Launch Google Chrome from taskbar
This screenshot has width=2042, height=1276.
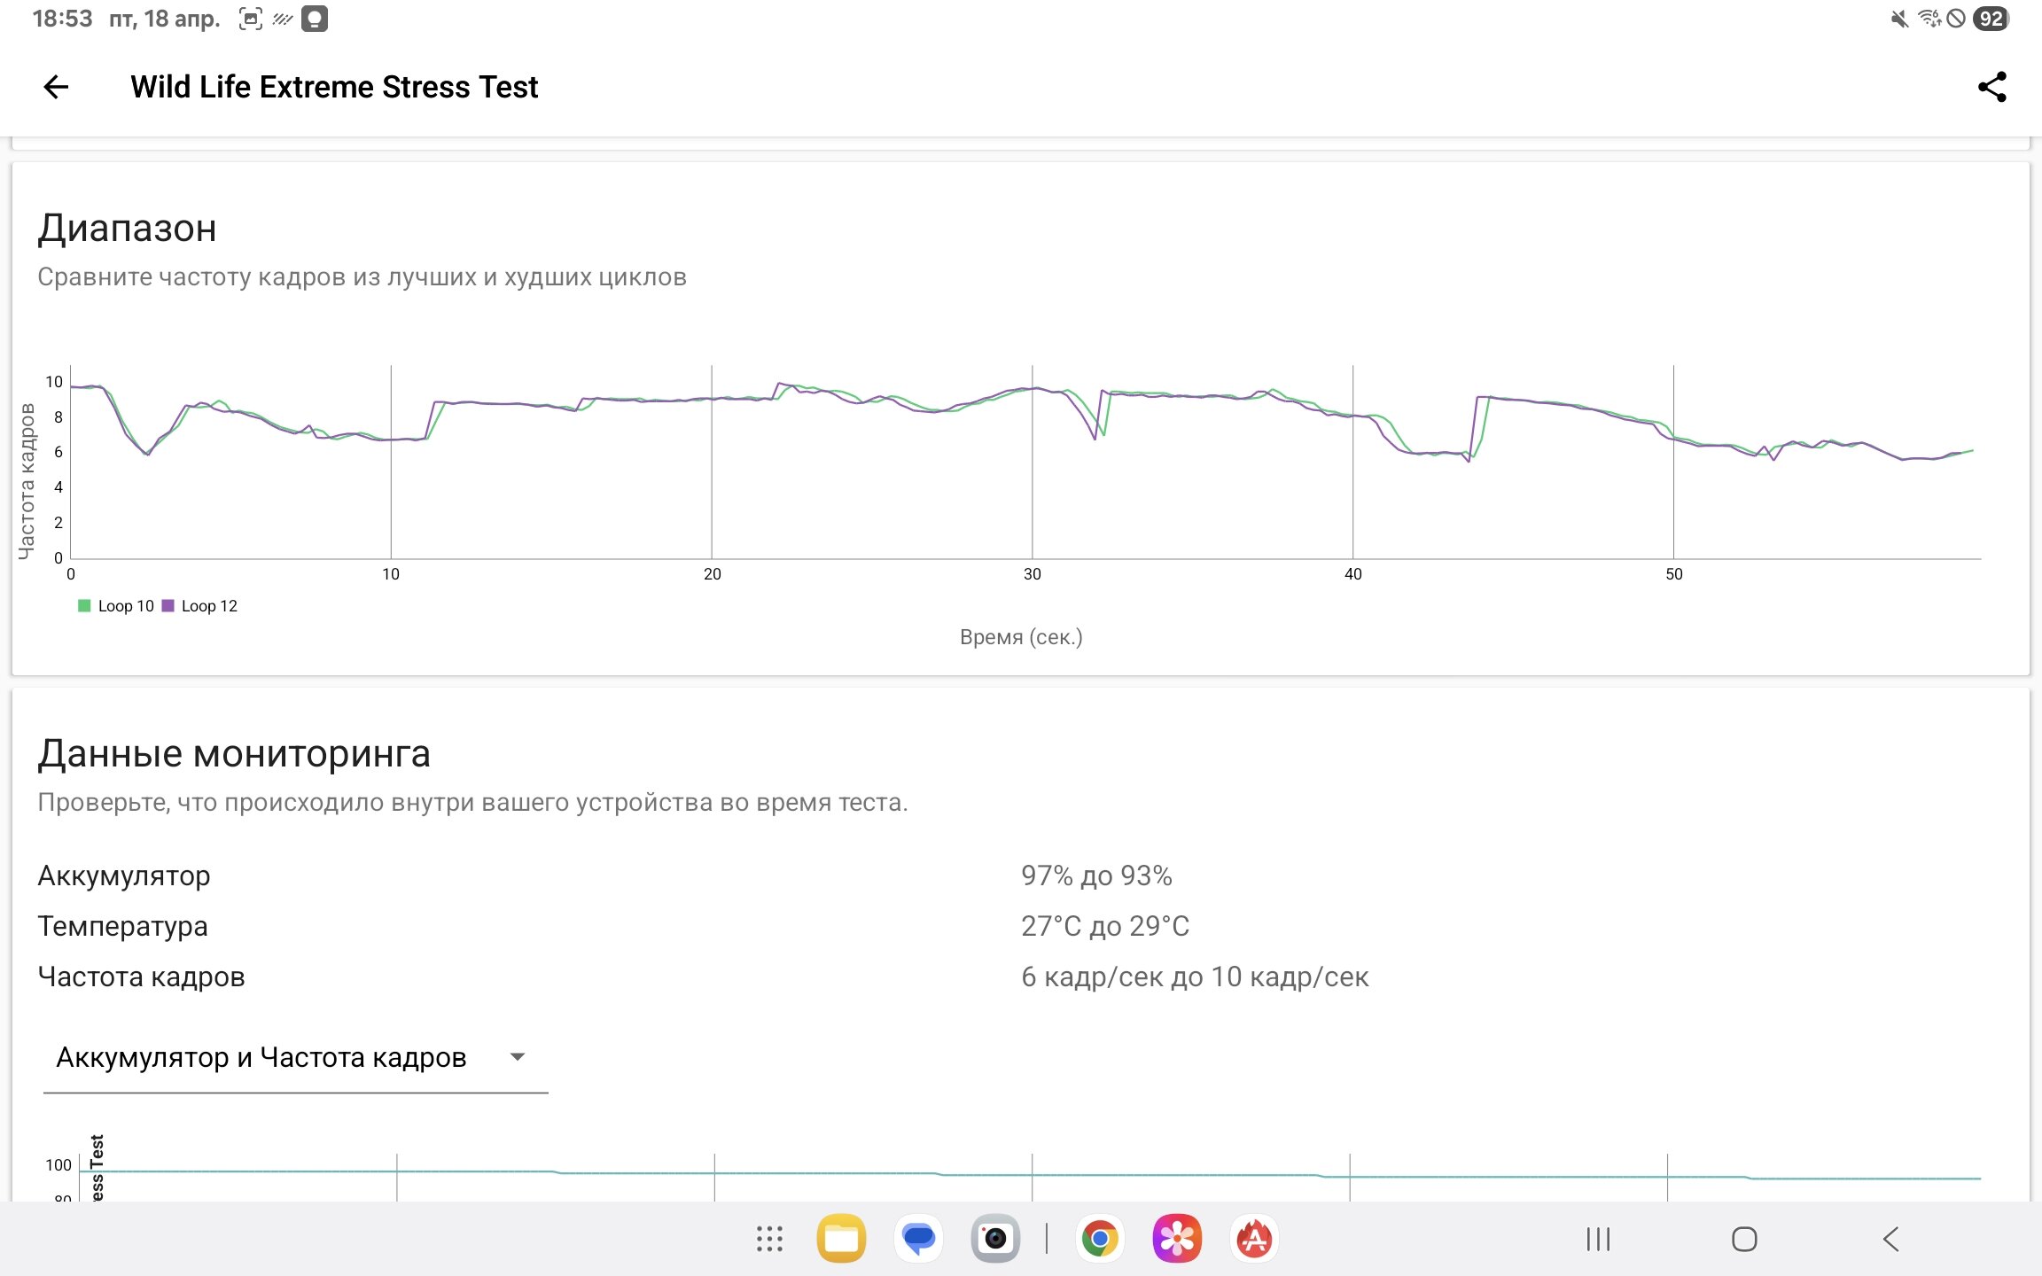[1099, 1239]
